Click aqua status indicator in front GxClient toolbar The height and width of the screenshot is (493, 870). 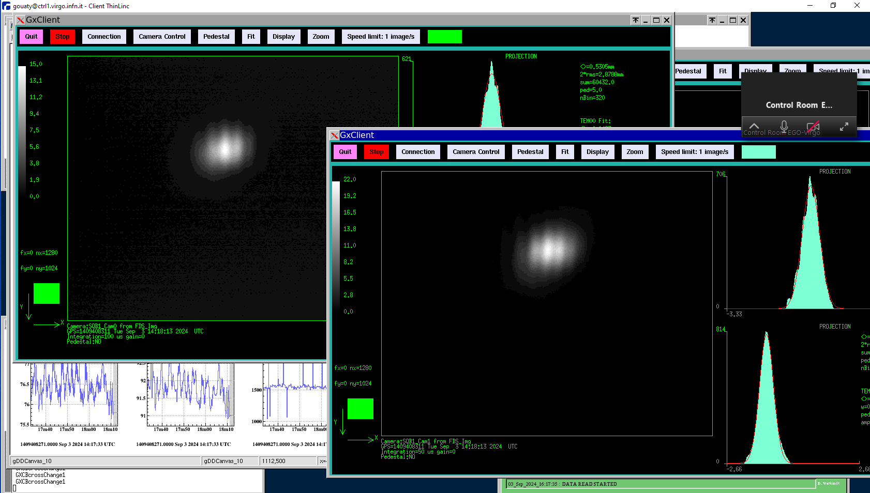759,152
